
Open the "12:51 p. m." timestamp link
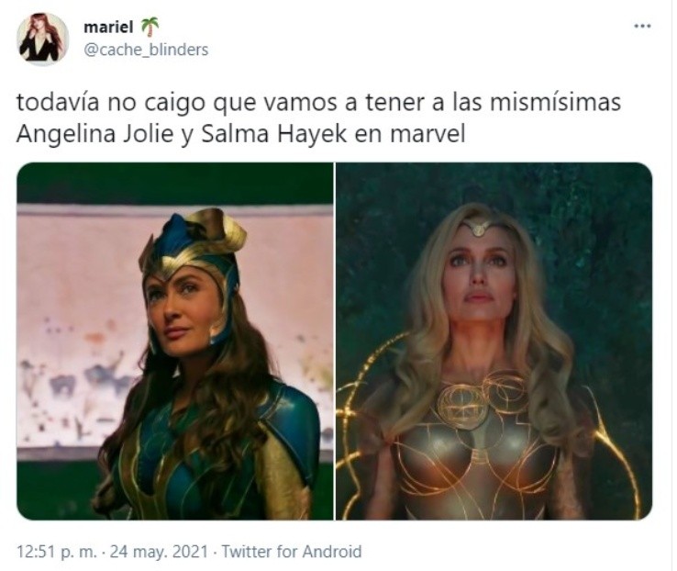(x=57, y=552)
